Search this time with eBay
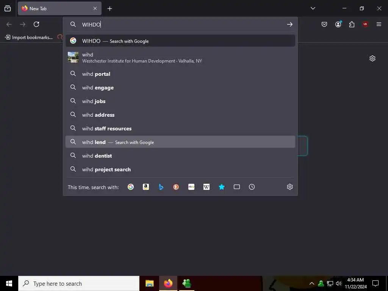 point(191,187)
